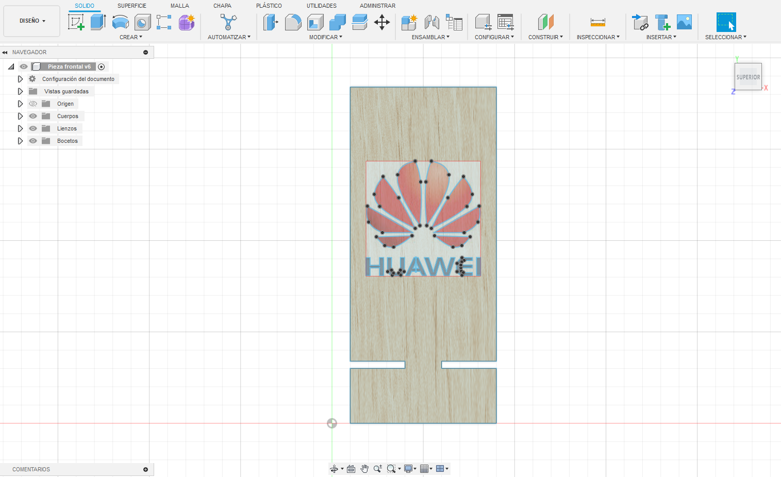Hide the Lienzos folder

click(33, 128)
